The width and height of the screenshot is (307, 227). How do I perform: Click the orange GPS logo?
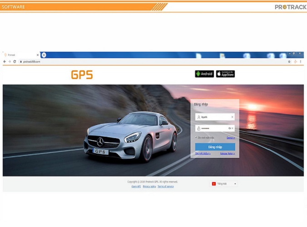pos(82,75)
